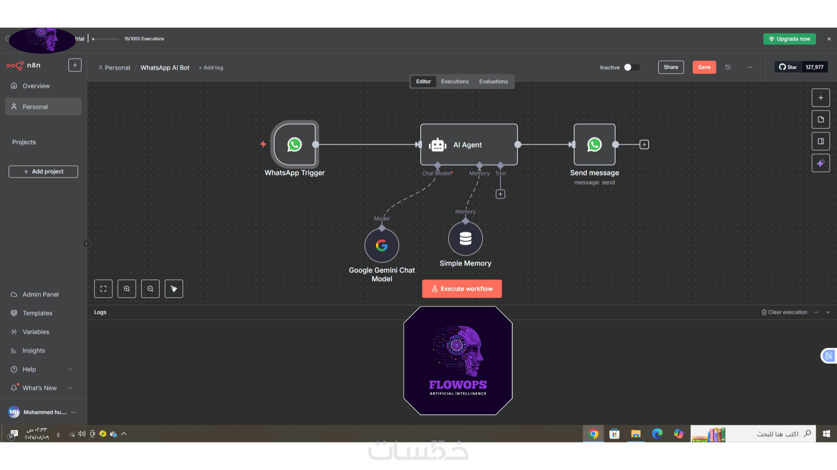Image resolution: width=837 pixels, height=470 pixels.
Task: Expand the Help menu chevron
Action: pyautogui.click(x=70, y=369)
